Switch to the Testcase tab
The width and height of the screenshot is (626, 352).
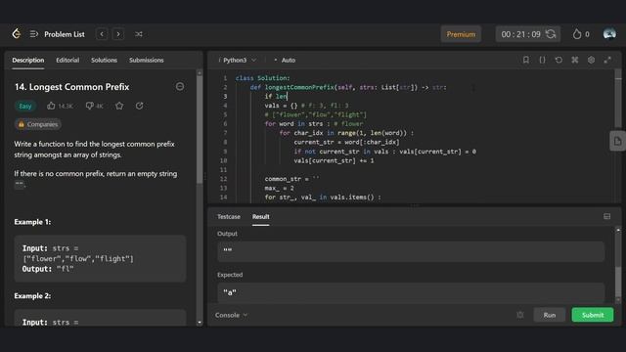coord(229,217)
